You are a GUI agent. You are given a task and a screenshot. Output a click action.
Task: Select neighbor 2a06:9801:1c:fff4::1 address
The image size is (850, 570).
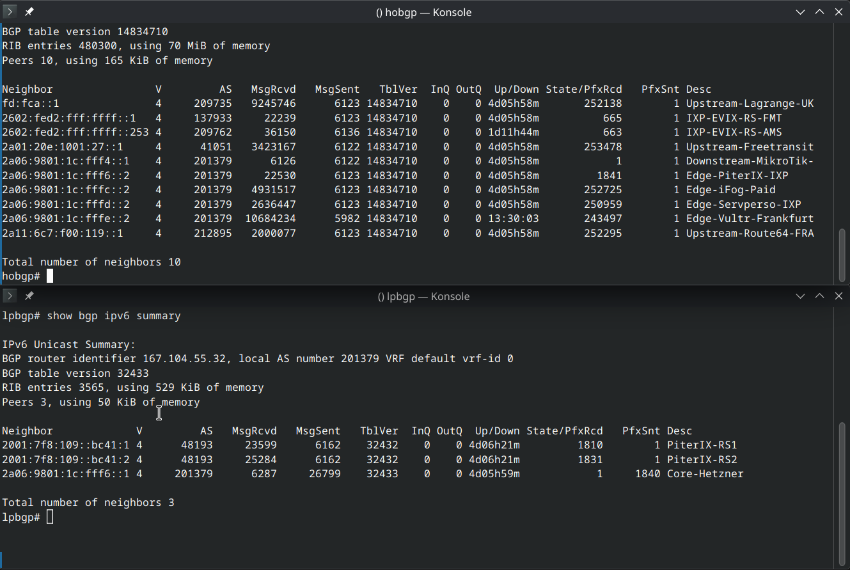pyautogui.click(x=66, y=161)
